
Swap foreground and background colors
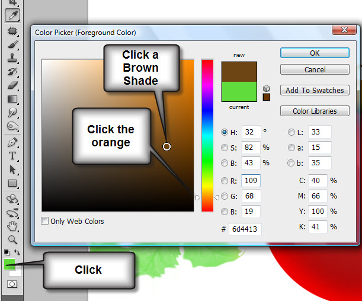point(17,252)
